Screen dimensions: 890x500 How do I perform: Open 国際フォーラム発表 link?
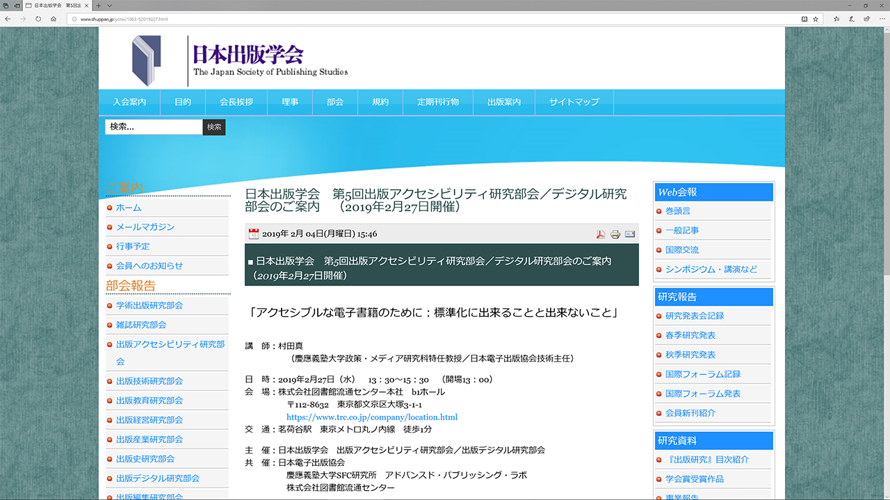(703, 394)
